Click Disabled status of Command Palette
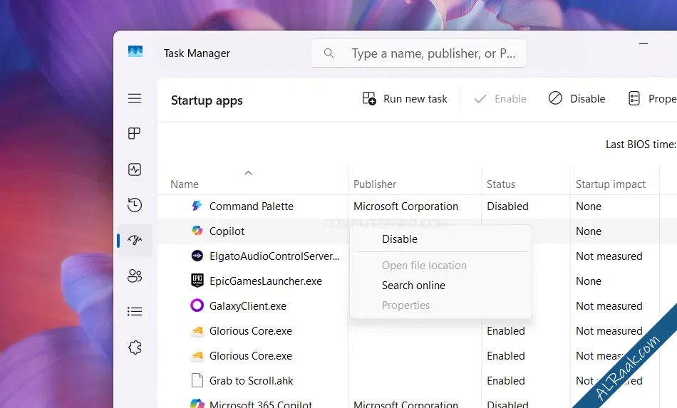This screenshot has width=677, height=408. pyautogui.click(x=507, y=206)
